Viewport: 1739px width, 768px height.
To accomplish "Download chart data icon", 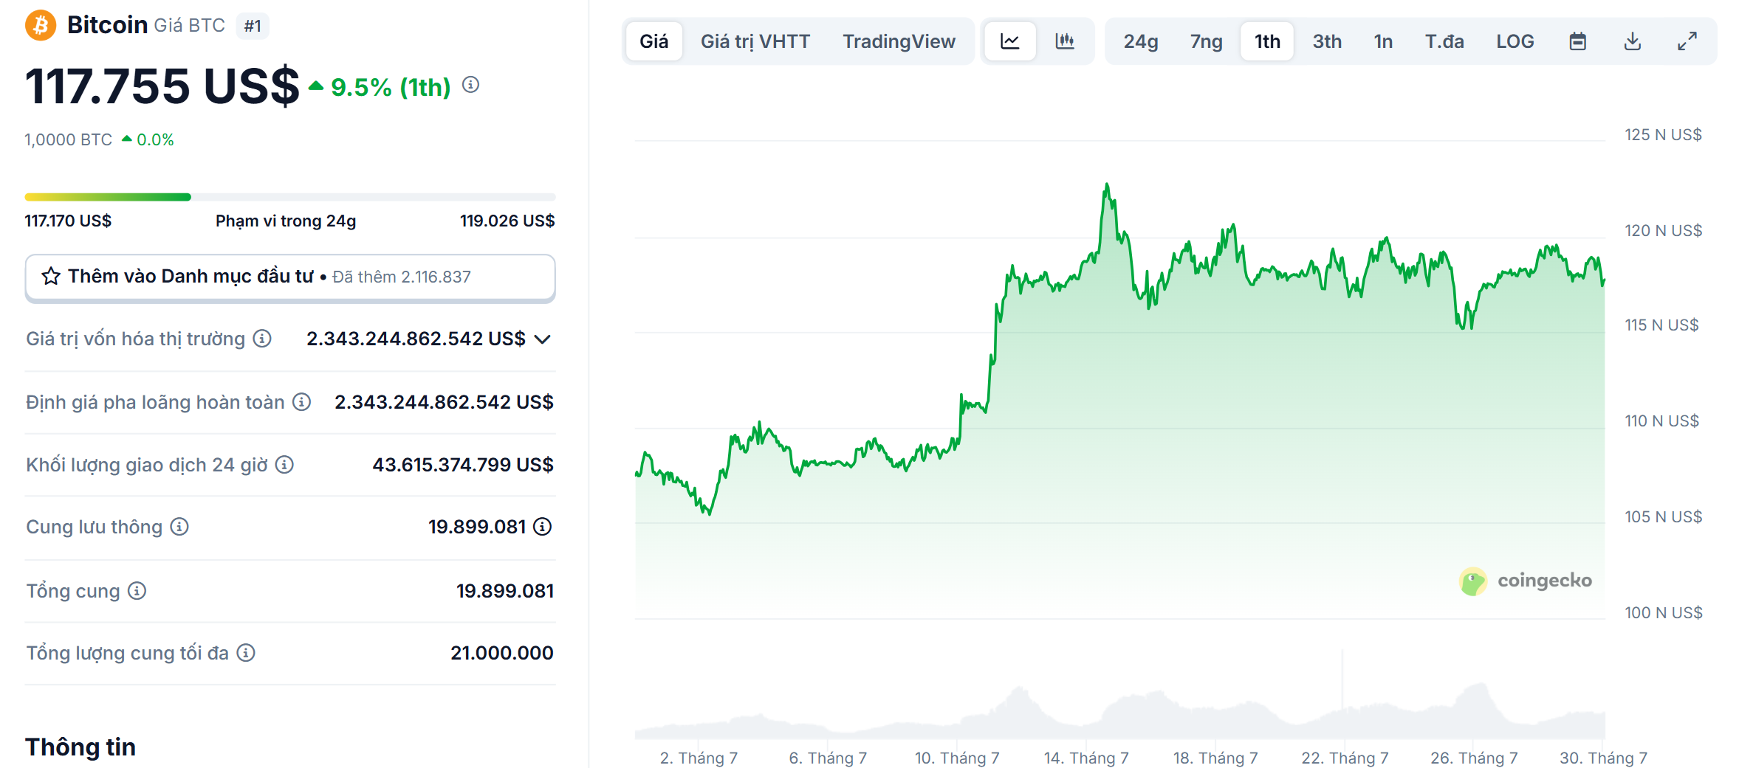I will point(1633,41).
